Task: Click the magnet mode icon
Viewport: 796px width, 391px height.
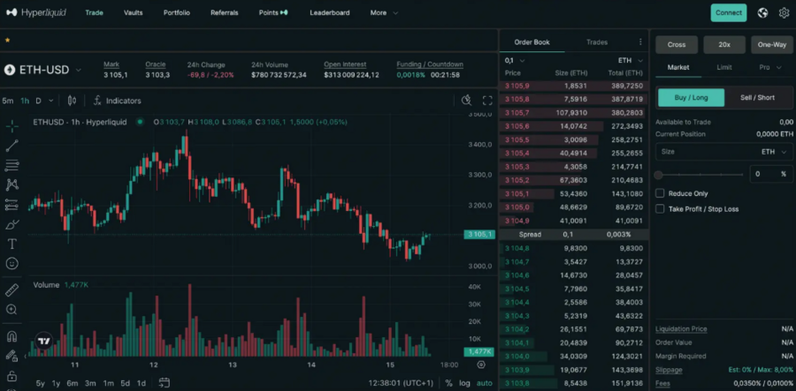Action: [x=12, y=336]
